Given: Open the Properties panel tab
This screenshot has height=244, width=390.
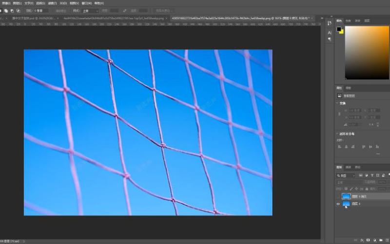Looking at the screenshot, I should [339, 88].
